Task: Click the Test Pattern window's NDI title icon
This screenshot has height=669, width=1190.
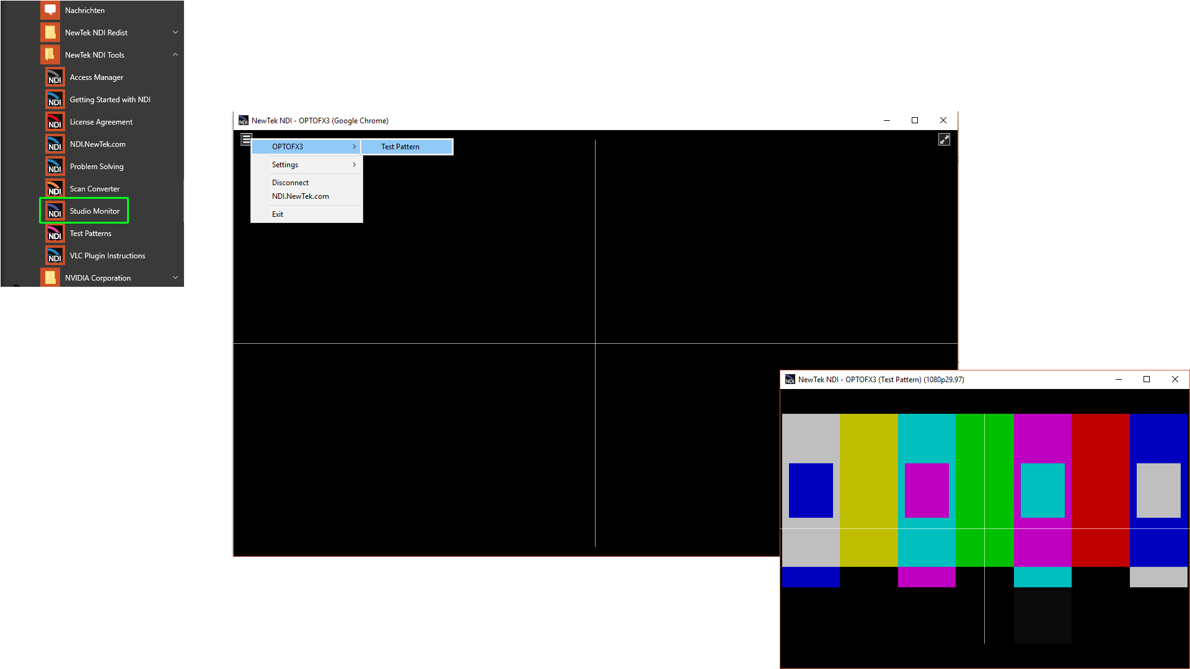Action: [x=790, y=380]
